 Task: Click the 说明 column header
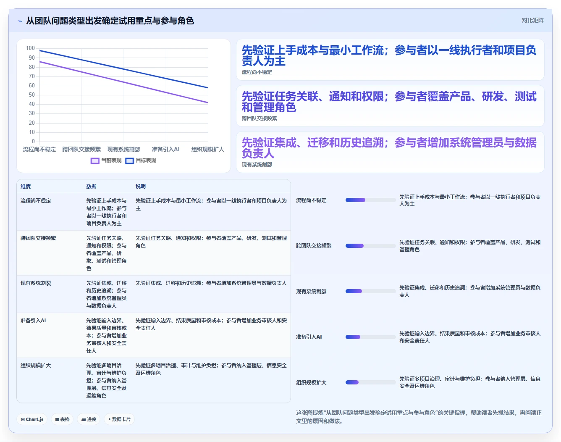click(x=140, y=186)
